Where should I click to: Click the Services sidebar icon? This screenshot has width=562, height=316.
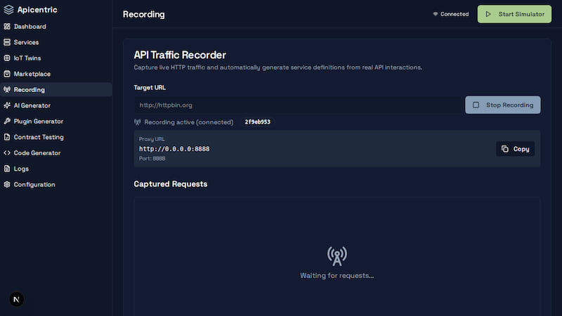pyautogui.click(x=7, y=42)
